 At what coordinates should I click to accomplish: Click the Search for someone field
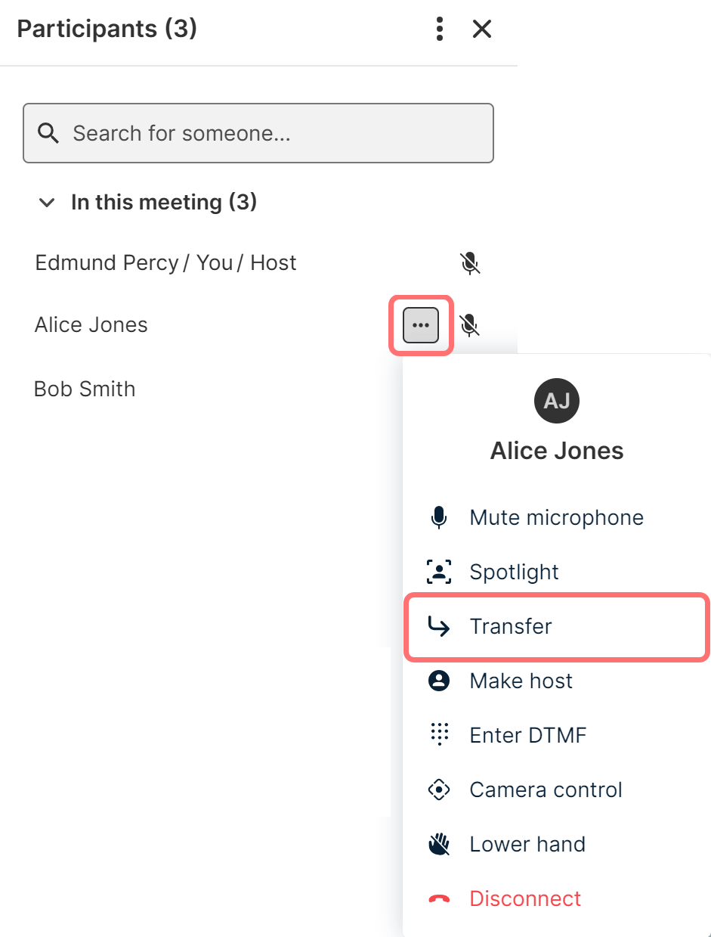tap(258, 133)
